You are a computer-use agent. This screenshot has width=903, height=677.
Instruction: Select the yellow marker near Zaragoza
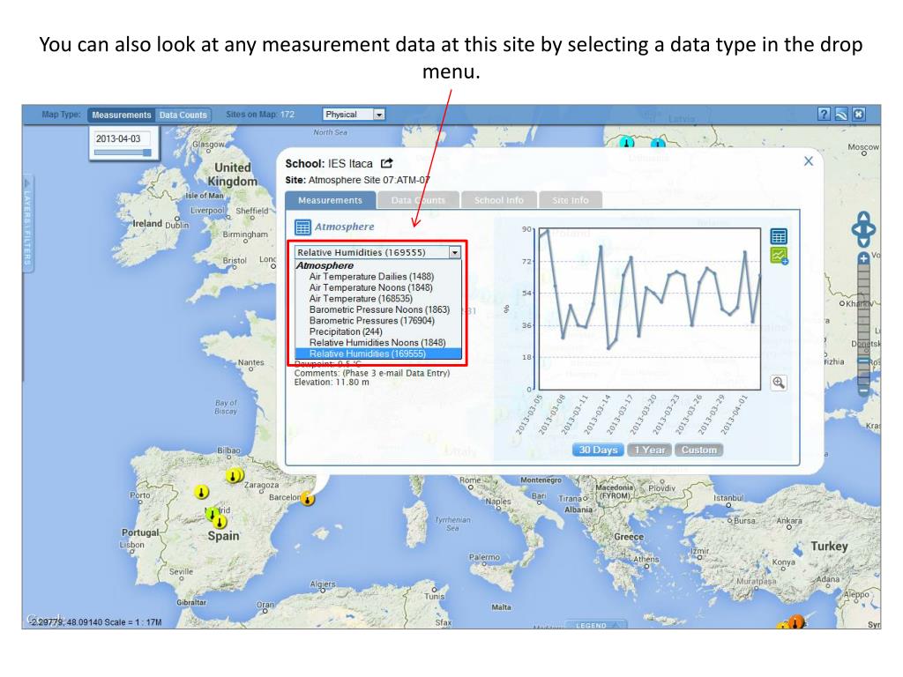tap(233, 475)
